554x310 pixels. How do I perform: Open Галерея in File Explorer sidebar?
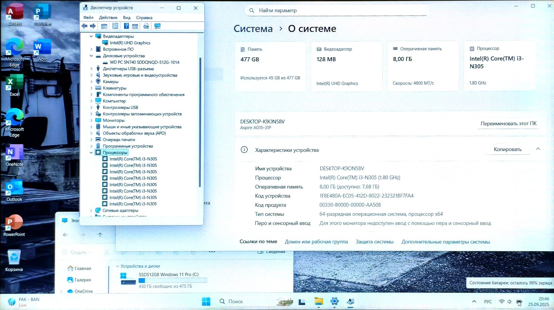pos(79,280)
